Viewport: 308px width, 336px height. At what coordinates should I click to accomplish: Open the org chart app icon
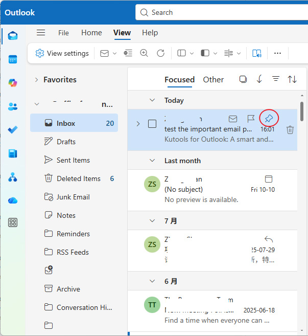coord(13,177)
